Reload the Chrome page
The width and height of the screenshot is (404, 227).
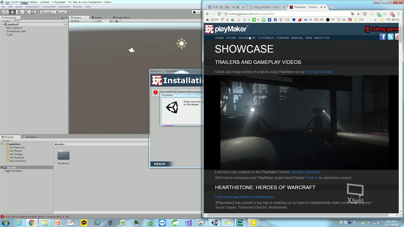[x=219, y=14]
